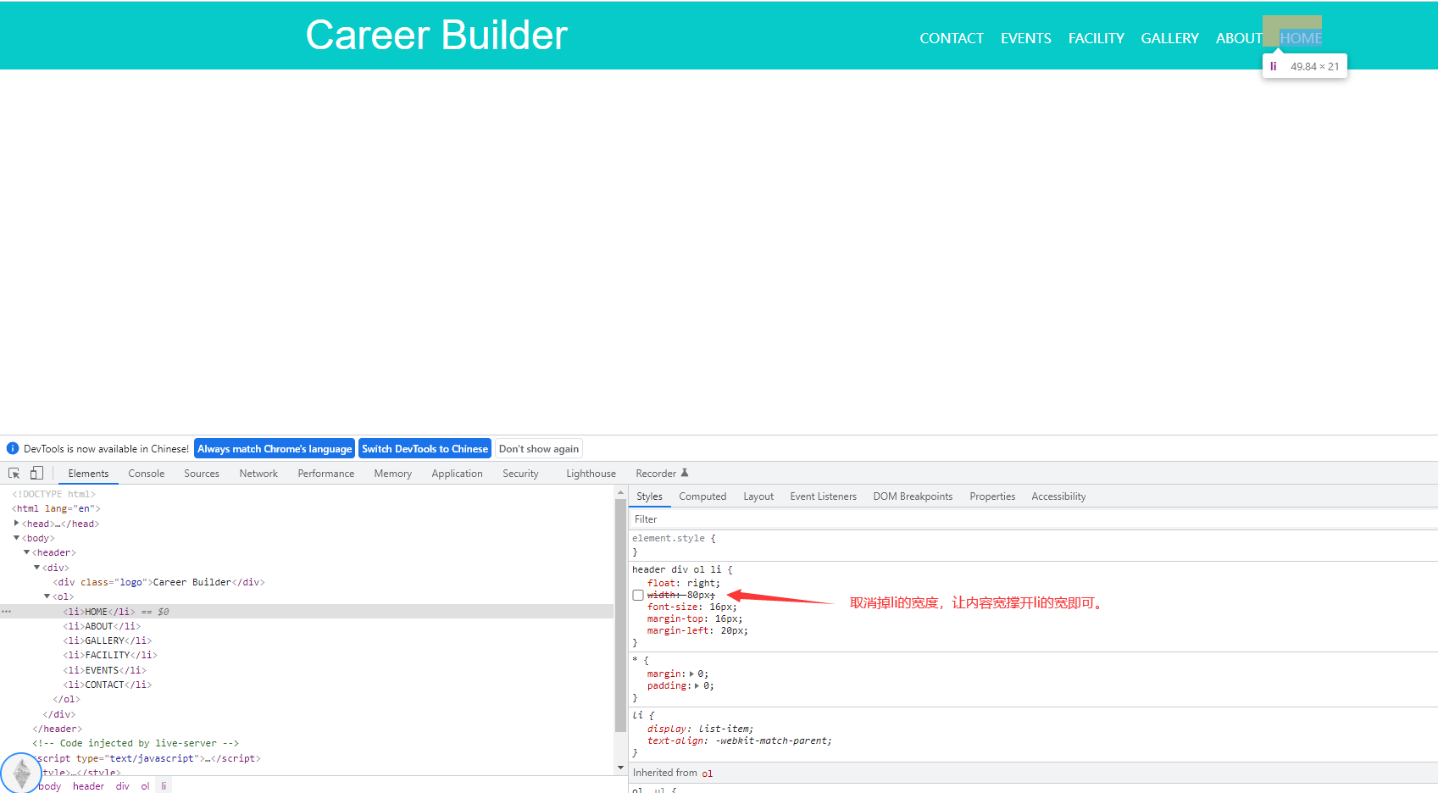The height and width of the screenshot is (793, 1438).
Task: Click the ol link after Inherited from
Action: tap(707, 773)
